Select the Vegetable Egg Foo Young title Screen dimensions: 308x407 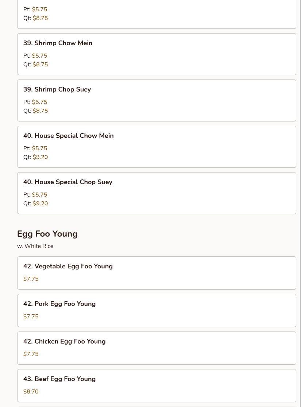pos(68,266)
